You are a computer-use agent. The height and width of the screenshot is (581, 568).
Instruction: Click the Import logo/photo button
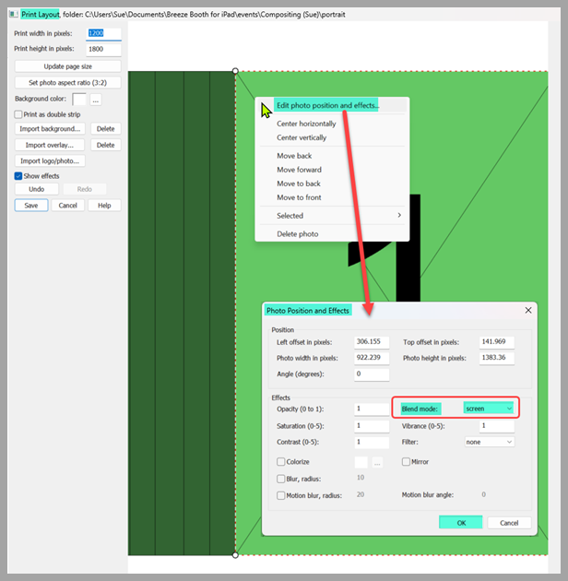[50, 160]
